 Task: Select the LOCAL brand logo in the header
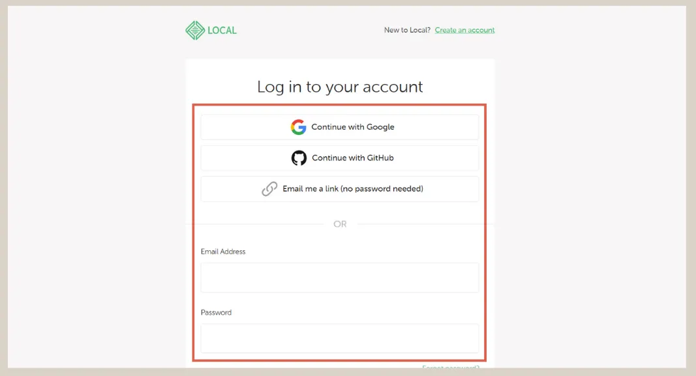click(211, 30)
